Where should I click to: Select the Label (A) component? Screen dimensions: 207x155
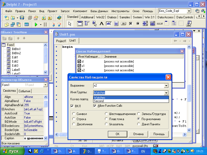(101, 24)
